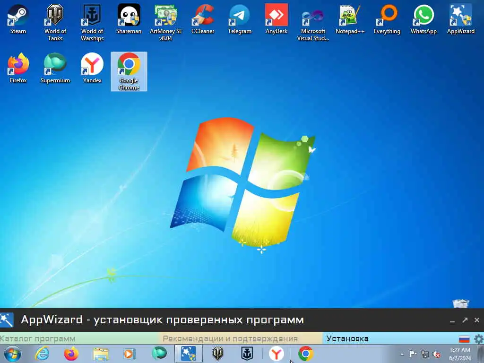Viewport: 484px width, 363px height.
Task: Open Firefox from the taskbar
Action: point(71,354)
